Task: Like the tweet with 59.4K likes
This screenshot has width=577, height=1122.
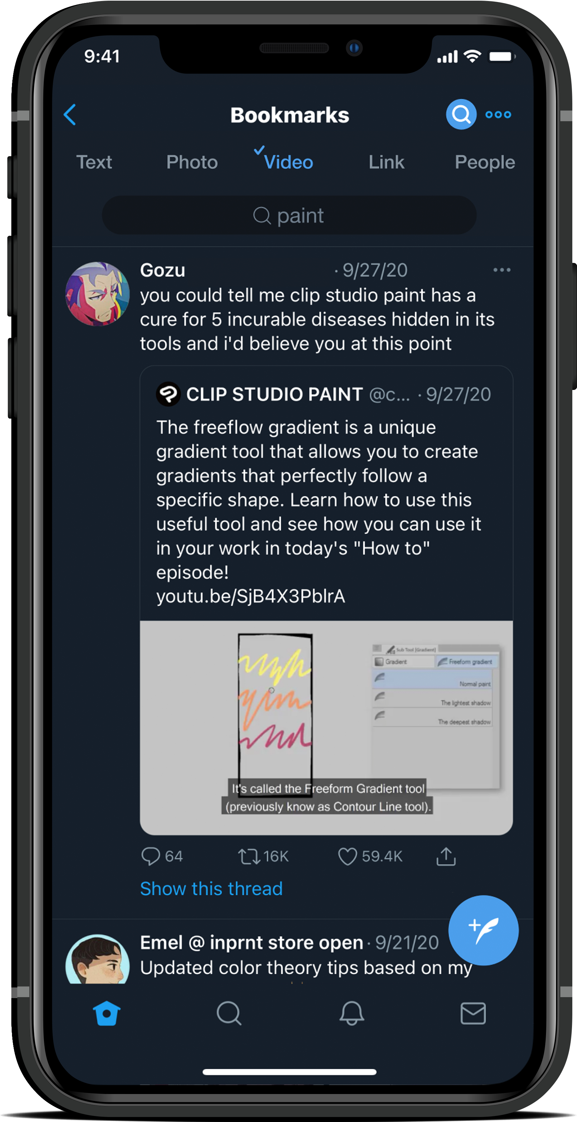Action: click(x=347, y=856)
